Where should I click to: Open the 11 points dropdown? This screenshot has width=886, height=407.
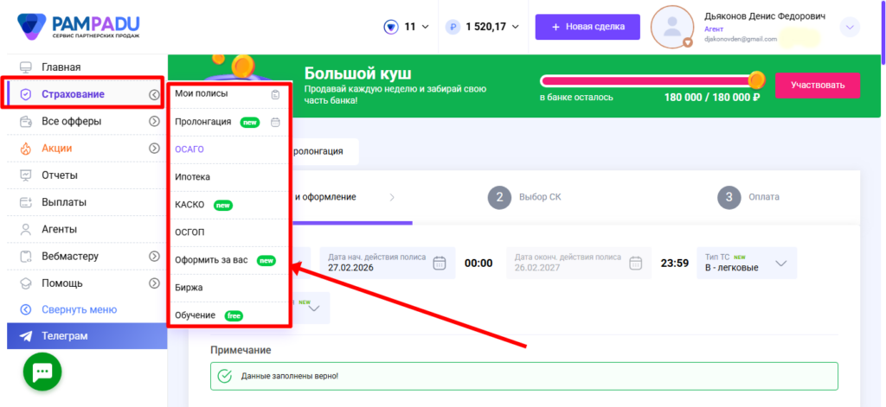426,27
